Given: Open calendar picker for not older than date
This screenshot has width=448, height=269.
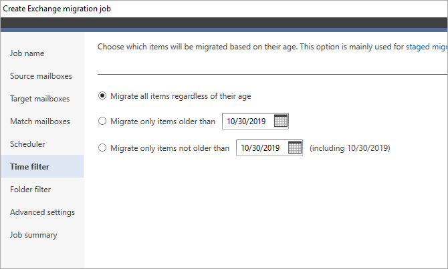Looking at the screenshot, I should (295, 148).
